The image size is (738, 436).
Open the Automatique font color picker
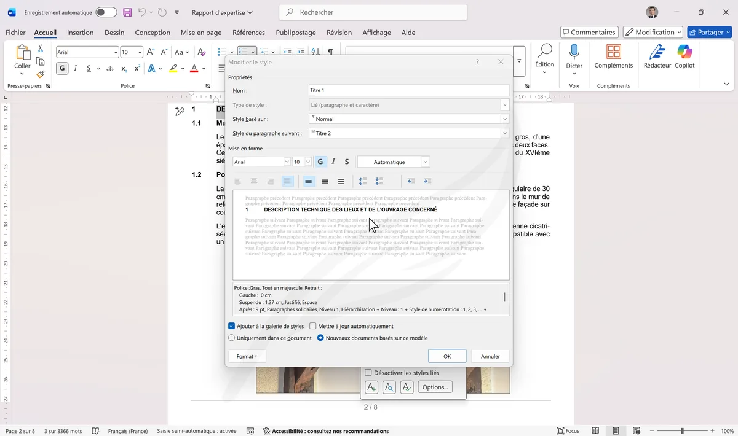(x=394, y=162)
